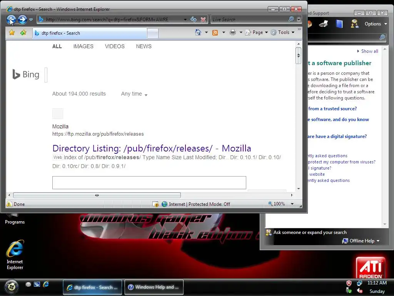Click the Add to Favorites icon
Image resolution: width=394 pixels, height=296 pixels.
(23, 32)
